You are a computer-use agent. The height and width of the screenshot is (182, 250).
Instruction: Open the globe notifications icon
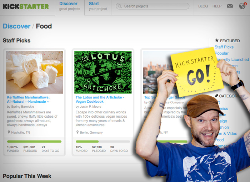(x=242, y=6)
